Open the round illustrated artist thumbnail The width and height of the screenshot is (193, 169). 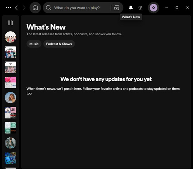click(11, 143)
